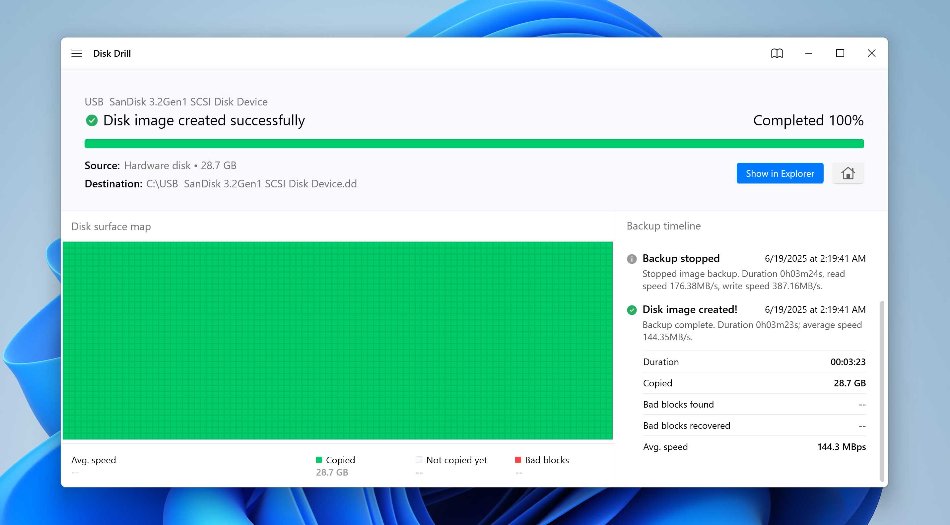Image resolution: width=950 pixels, height=525 pixels.
Task: Select the Disk image created! timeline entry
Action: click(746, 323)
